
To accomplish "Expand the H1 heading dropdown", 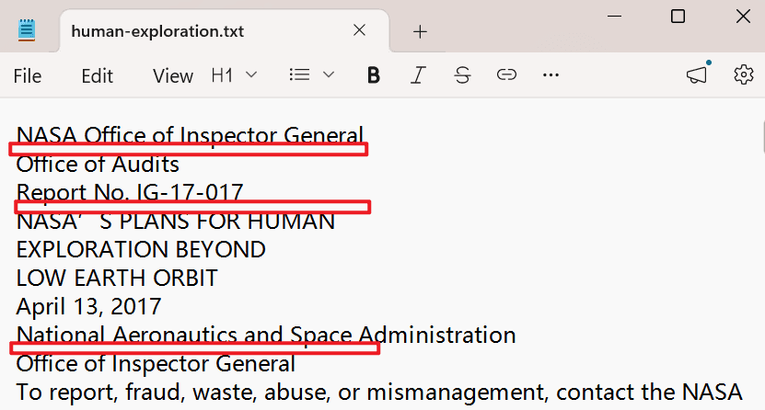I will click(x=234, y=75).
